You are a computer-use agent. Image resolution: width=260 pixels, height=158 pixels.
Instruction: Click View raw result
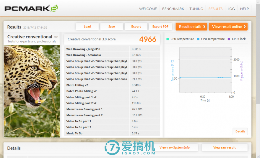(x=225, y=147)
